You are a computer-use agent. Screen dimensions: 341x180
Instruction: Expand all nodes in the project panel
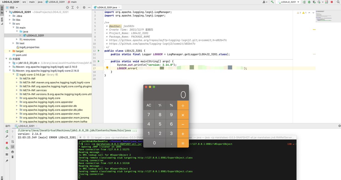73,7
